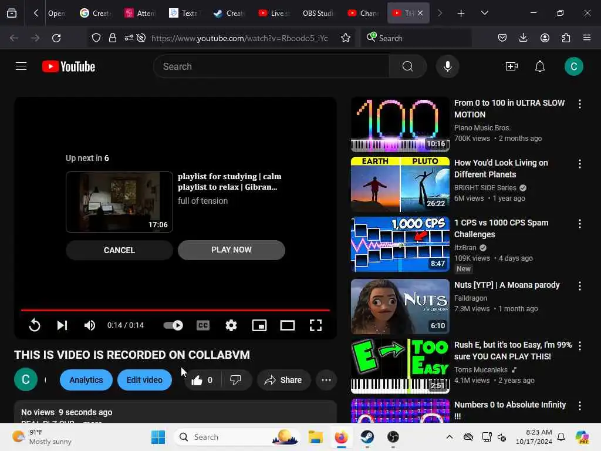Image resolution: width=601 pixels, height=451 pixels.
Task: Open the Create video camera icon
Action: coord(511,66)
